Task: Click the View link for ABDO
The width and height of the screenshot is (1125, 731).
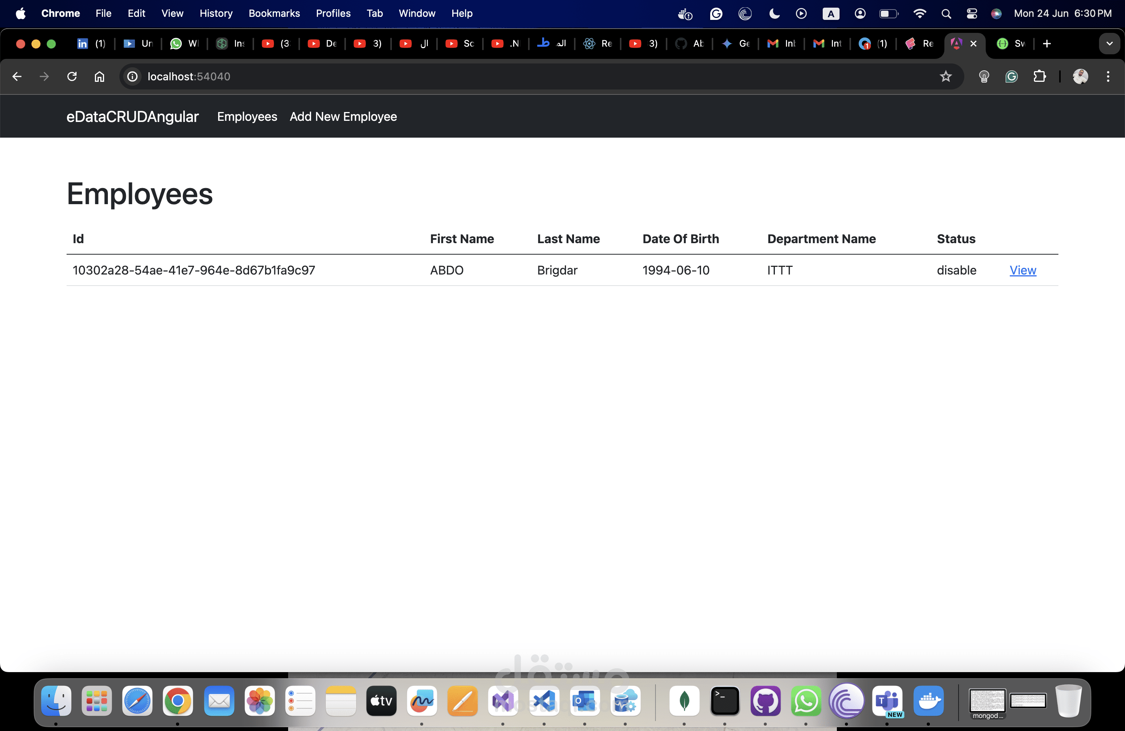Action: click(1023, 270)
